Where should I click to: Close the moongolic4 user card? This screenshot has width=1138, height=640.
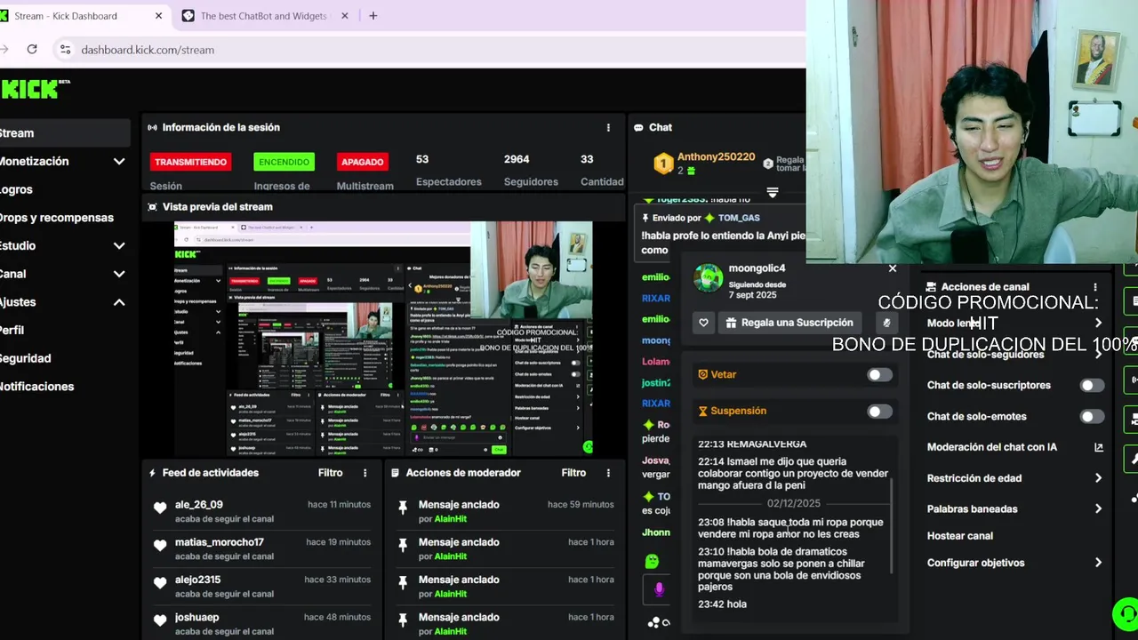point(893,268)
